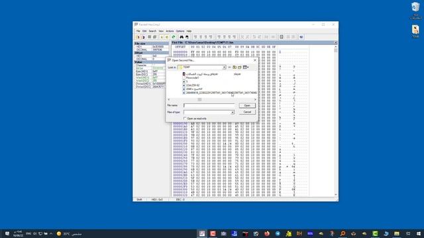Open the View menu
This screenshot has height=238, width=424.
(161, 31)
